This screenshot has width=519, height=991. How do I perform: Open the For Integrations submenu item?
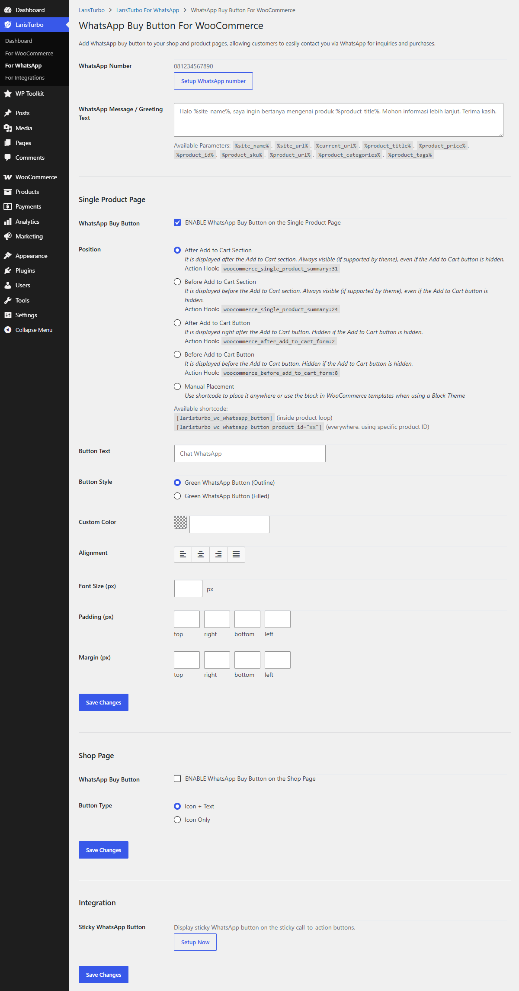click(x=25, y=77)
